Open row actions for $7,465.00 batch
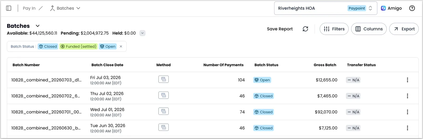 coord(407,96)
